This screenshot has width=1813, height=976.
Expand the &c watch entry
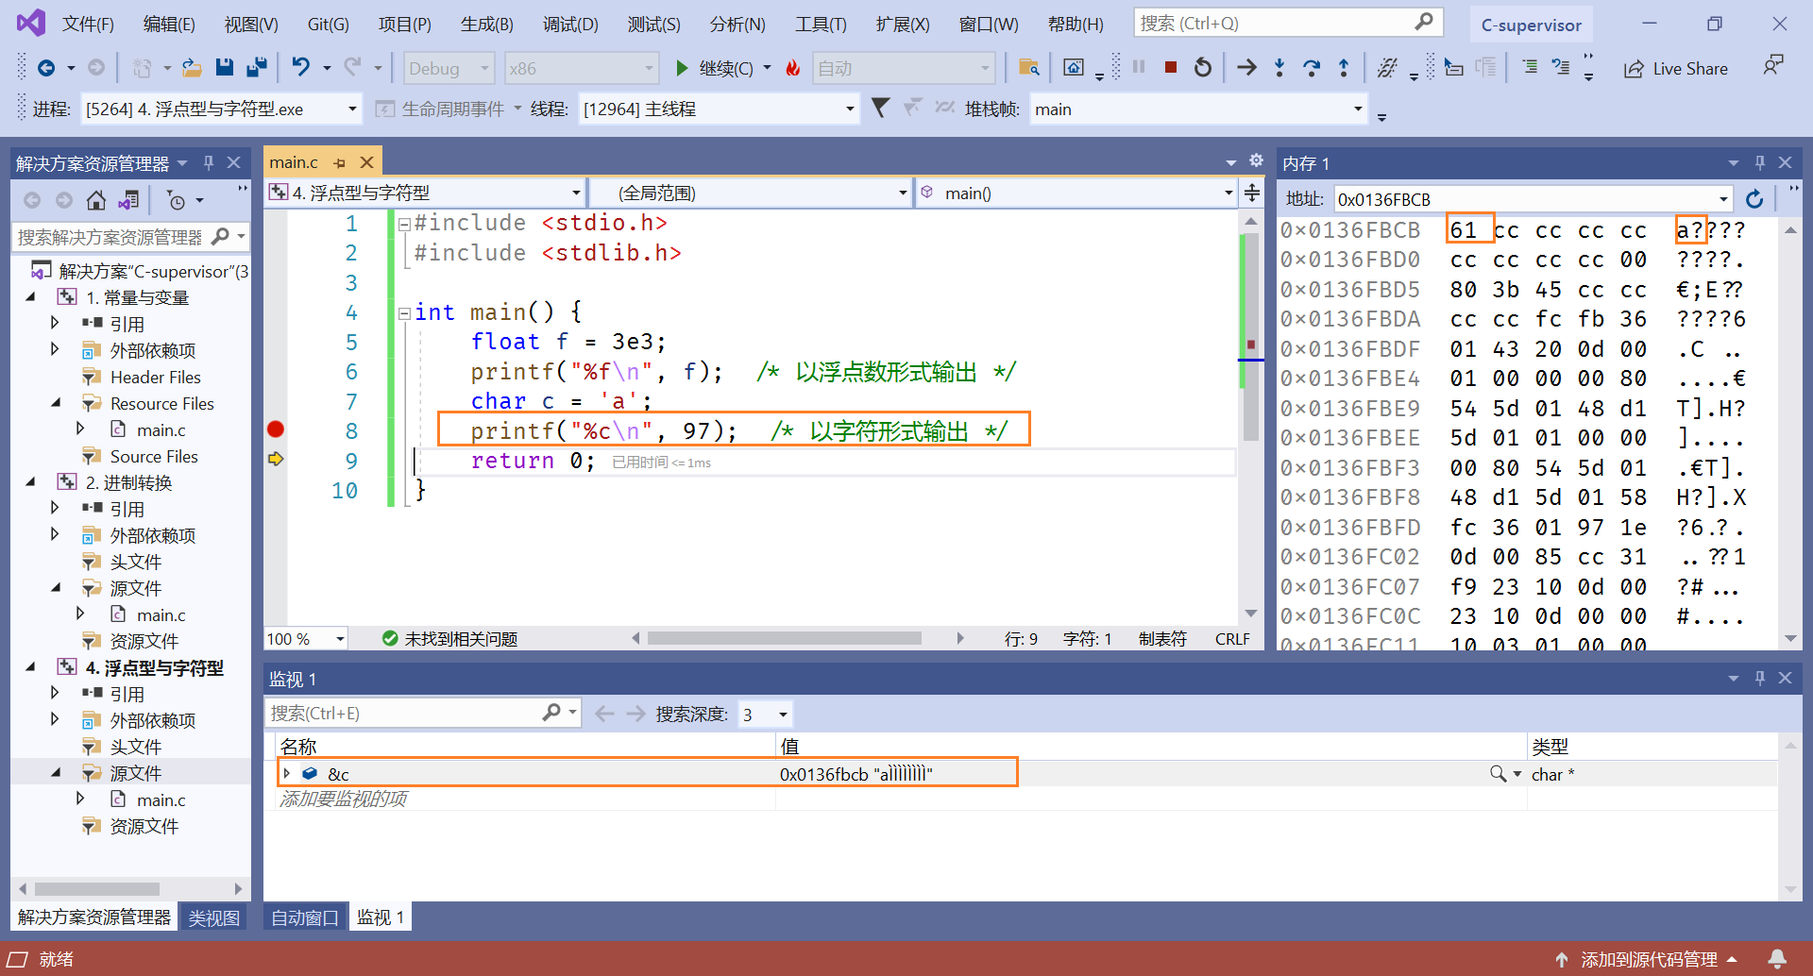click(287, 773)
